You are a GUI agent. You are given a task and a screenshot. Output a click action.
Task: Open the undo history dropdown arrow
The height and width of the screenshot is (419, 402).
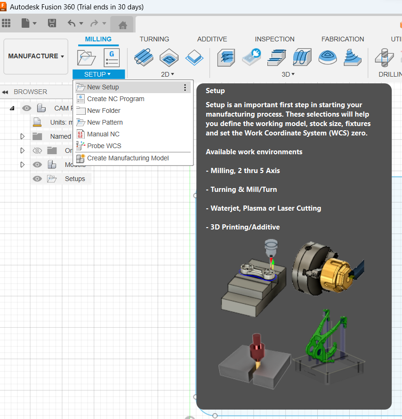(81, 24)
